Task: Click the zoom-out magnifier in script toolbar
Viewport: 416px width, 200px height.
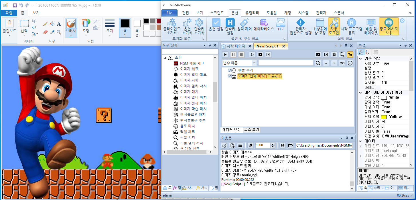Action: 342,55
